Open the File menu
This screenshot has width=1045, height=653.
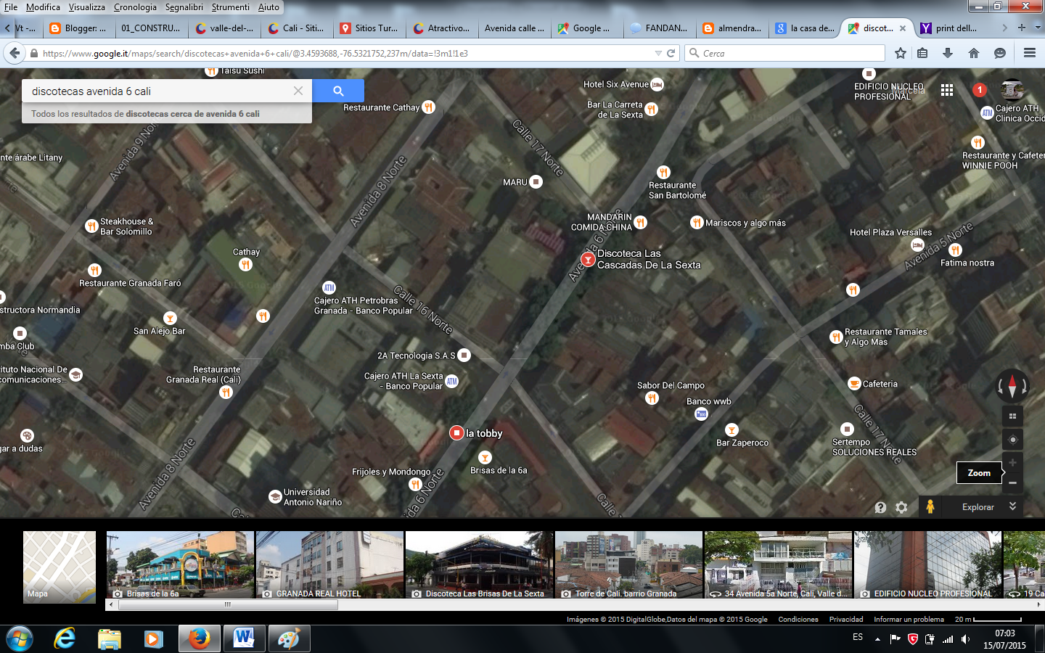[x=11, y=7]
